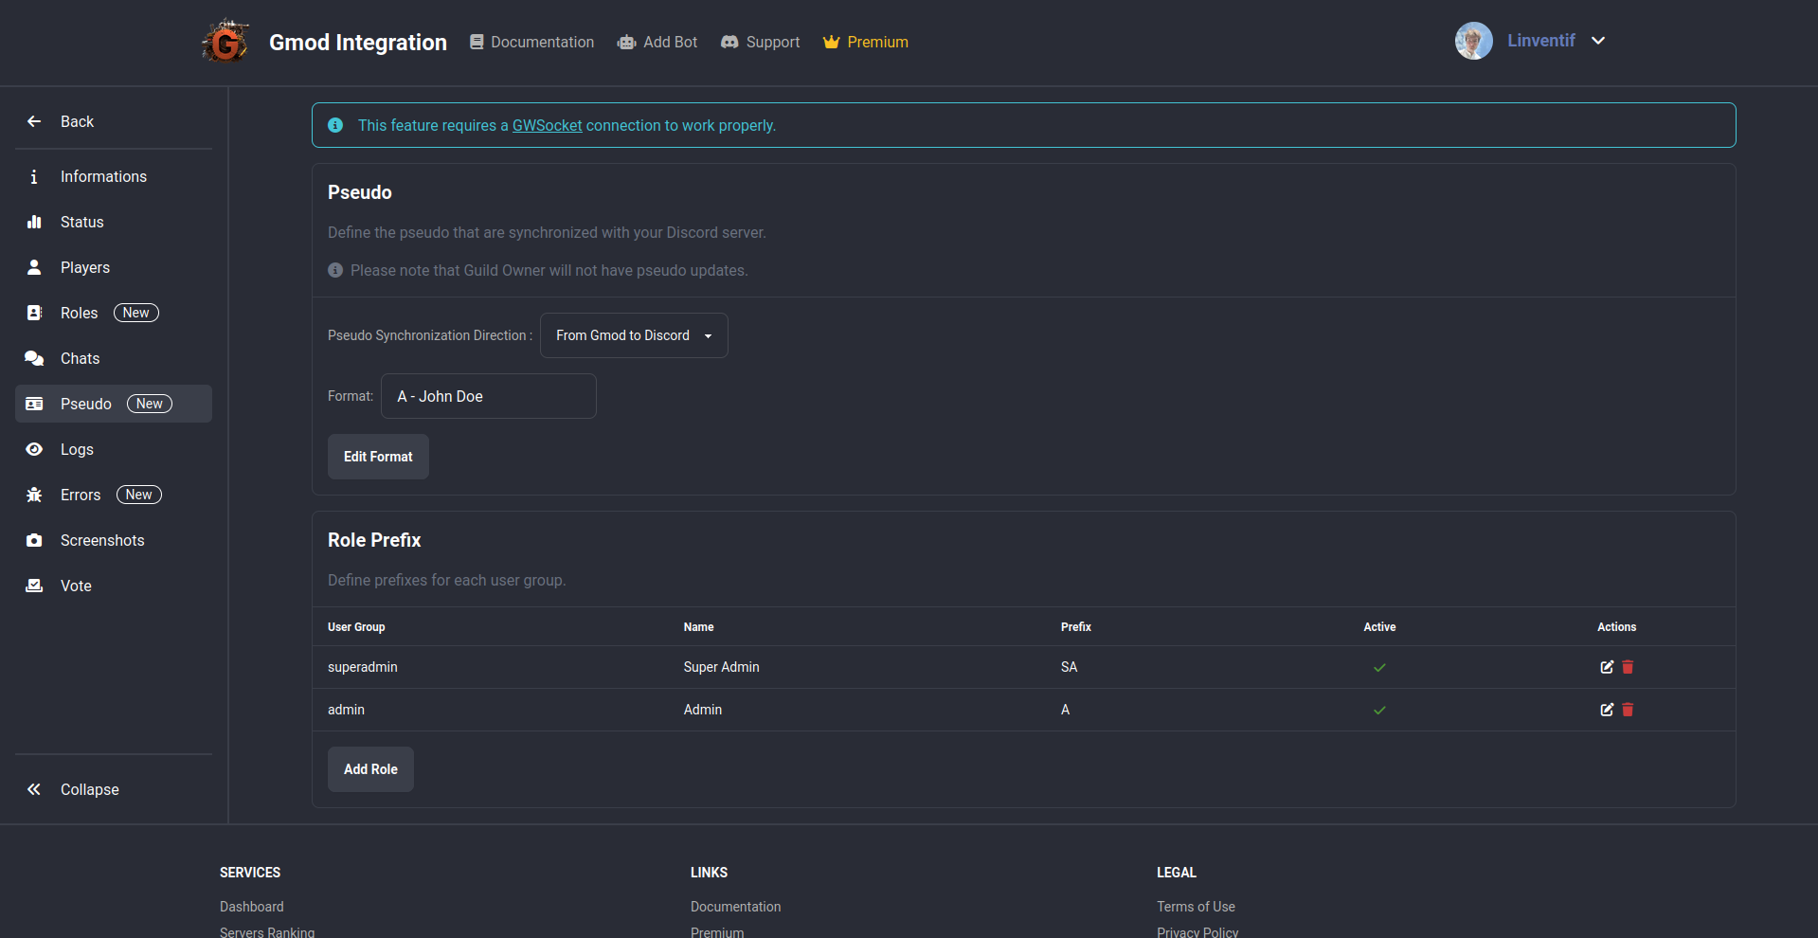Click the Screenshots camera icon

pyautogui.click(x=34, y=540)
